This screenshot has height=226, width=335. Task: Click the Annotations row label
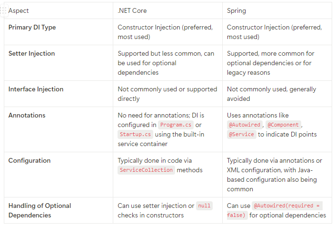tap(27, 115)
